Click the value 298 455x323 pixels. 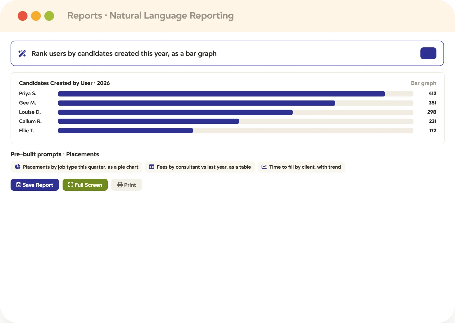pyautogui.click(x=432, y=112)
